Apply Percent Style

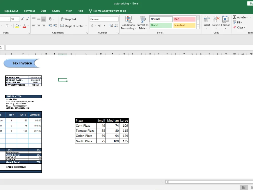pos(100,26)
